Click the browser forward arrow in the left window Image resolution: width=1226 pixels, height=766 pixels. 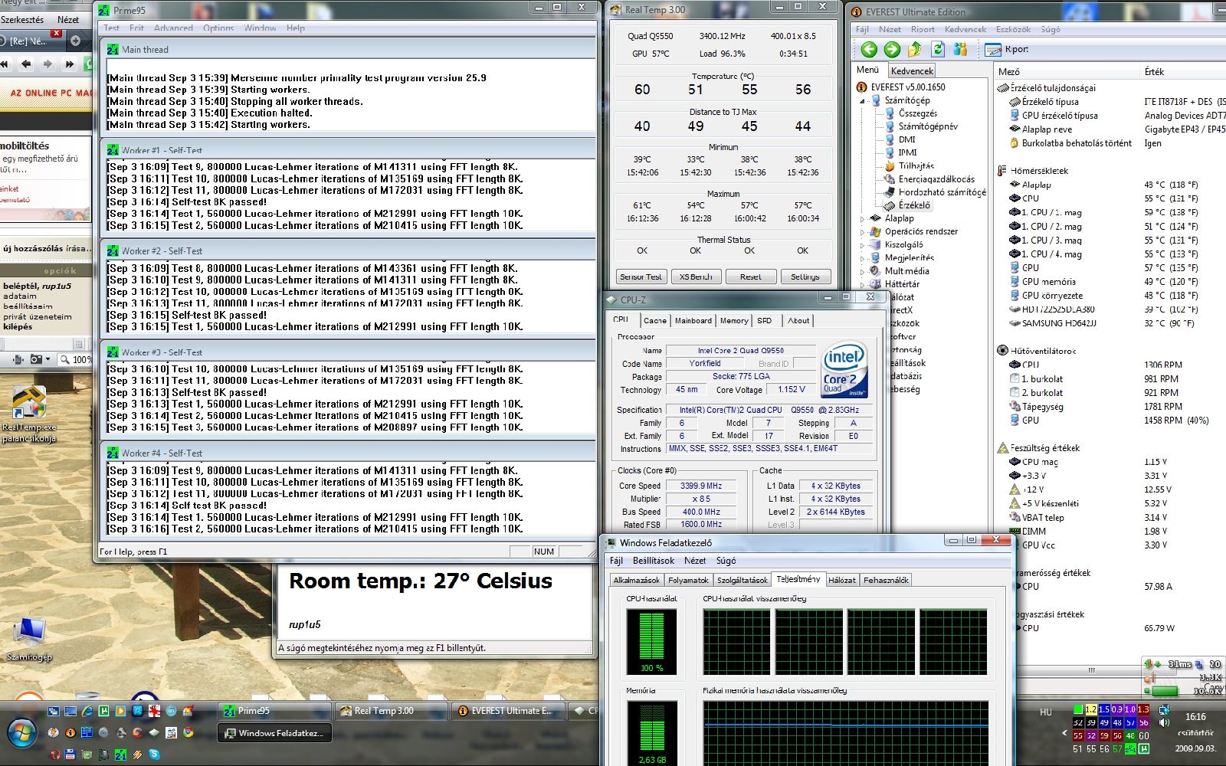48,64
